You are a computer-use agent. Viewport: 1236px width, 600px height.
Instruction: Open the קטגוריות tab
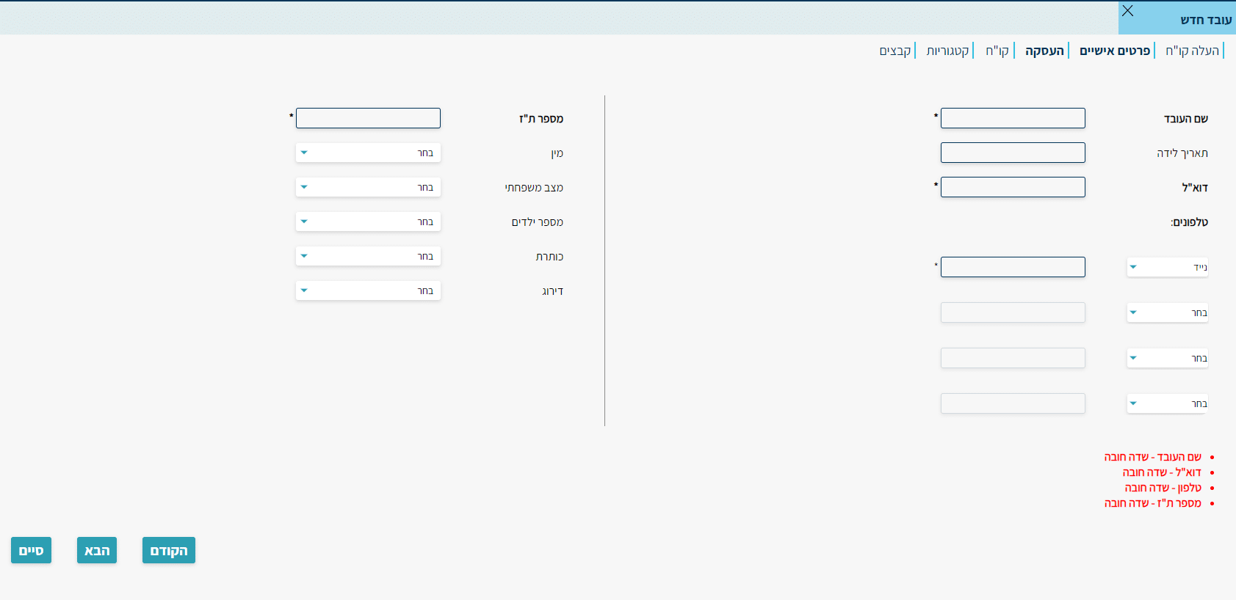(947, 51)
